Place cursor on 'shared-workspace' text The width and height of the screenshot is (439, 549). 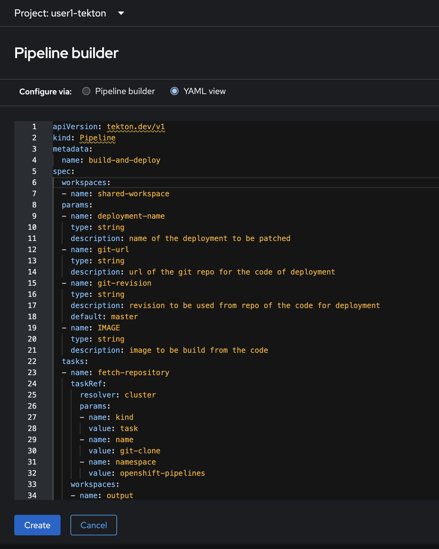[134, 194]
